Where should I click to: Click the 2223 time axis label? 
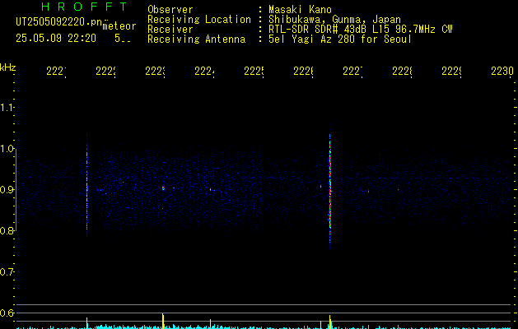[155, 71]
